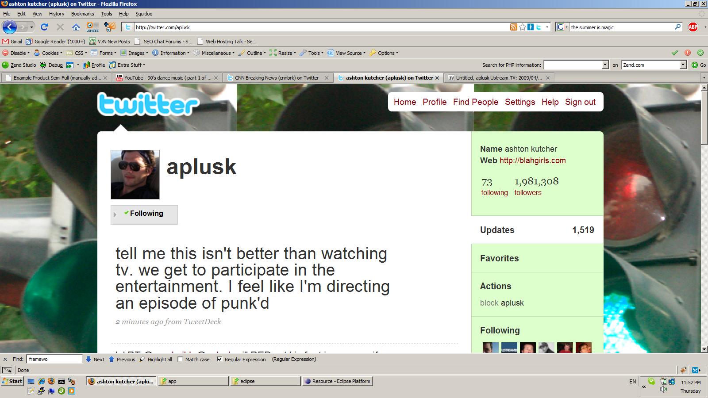Launch Firefox from the quick launch icons
The image size is (708, 398).
point(51,381)
